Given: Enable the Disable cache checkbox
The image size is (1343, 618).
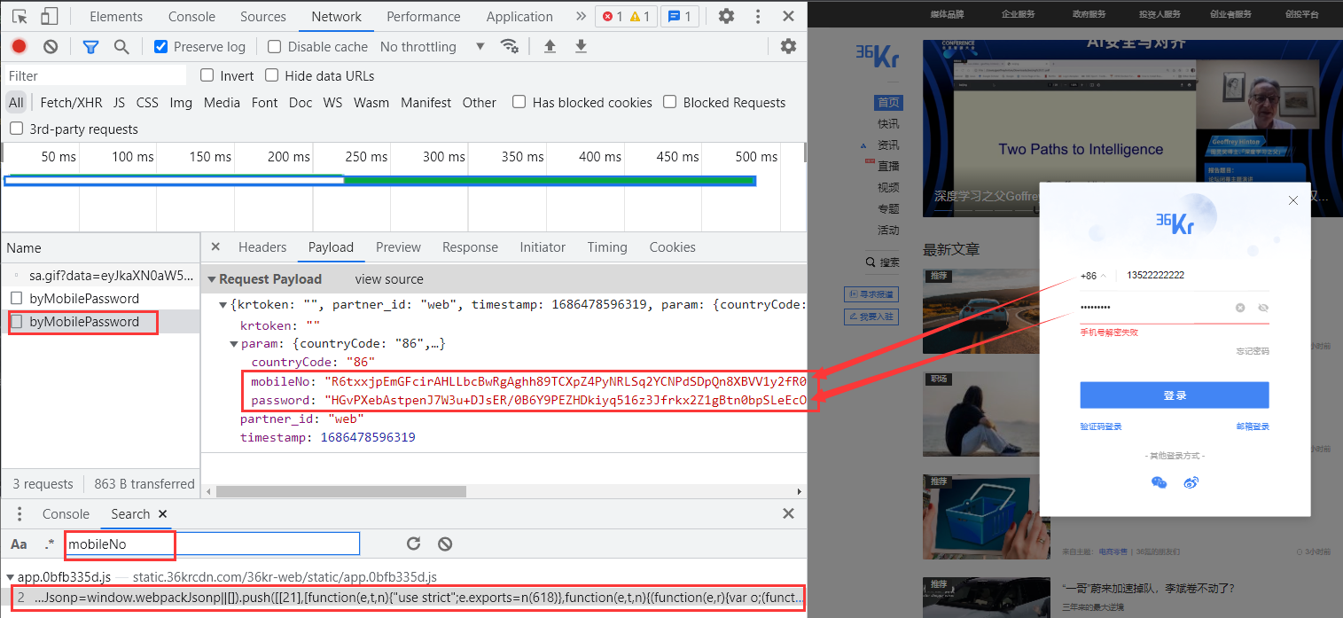Looking at the screenshot, I should pos(275,46).
